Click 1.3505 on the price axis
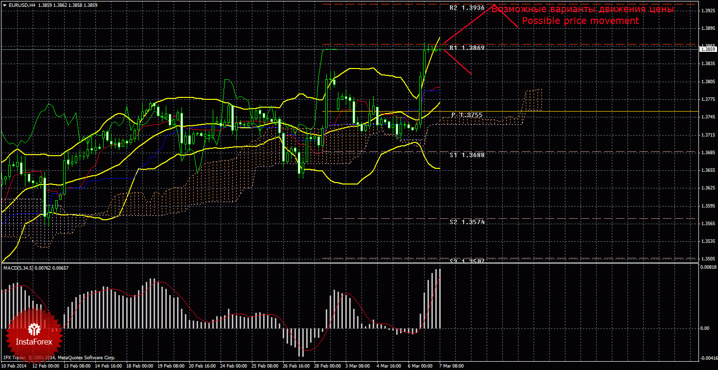 pyautogui.click(x=707, y=258)
